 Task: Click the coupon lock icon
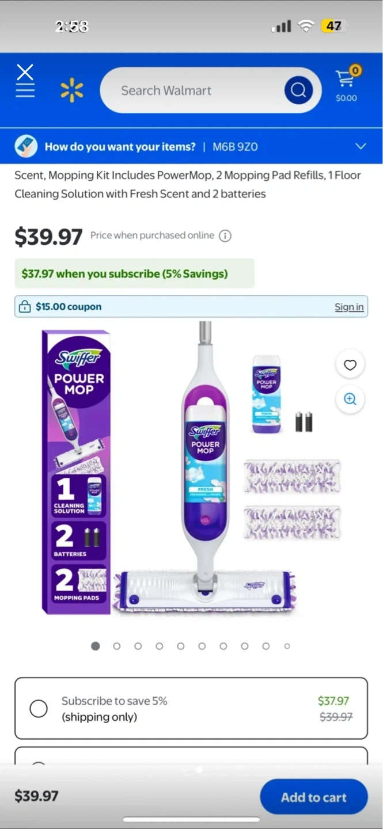(25, 307)
